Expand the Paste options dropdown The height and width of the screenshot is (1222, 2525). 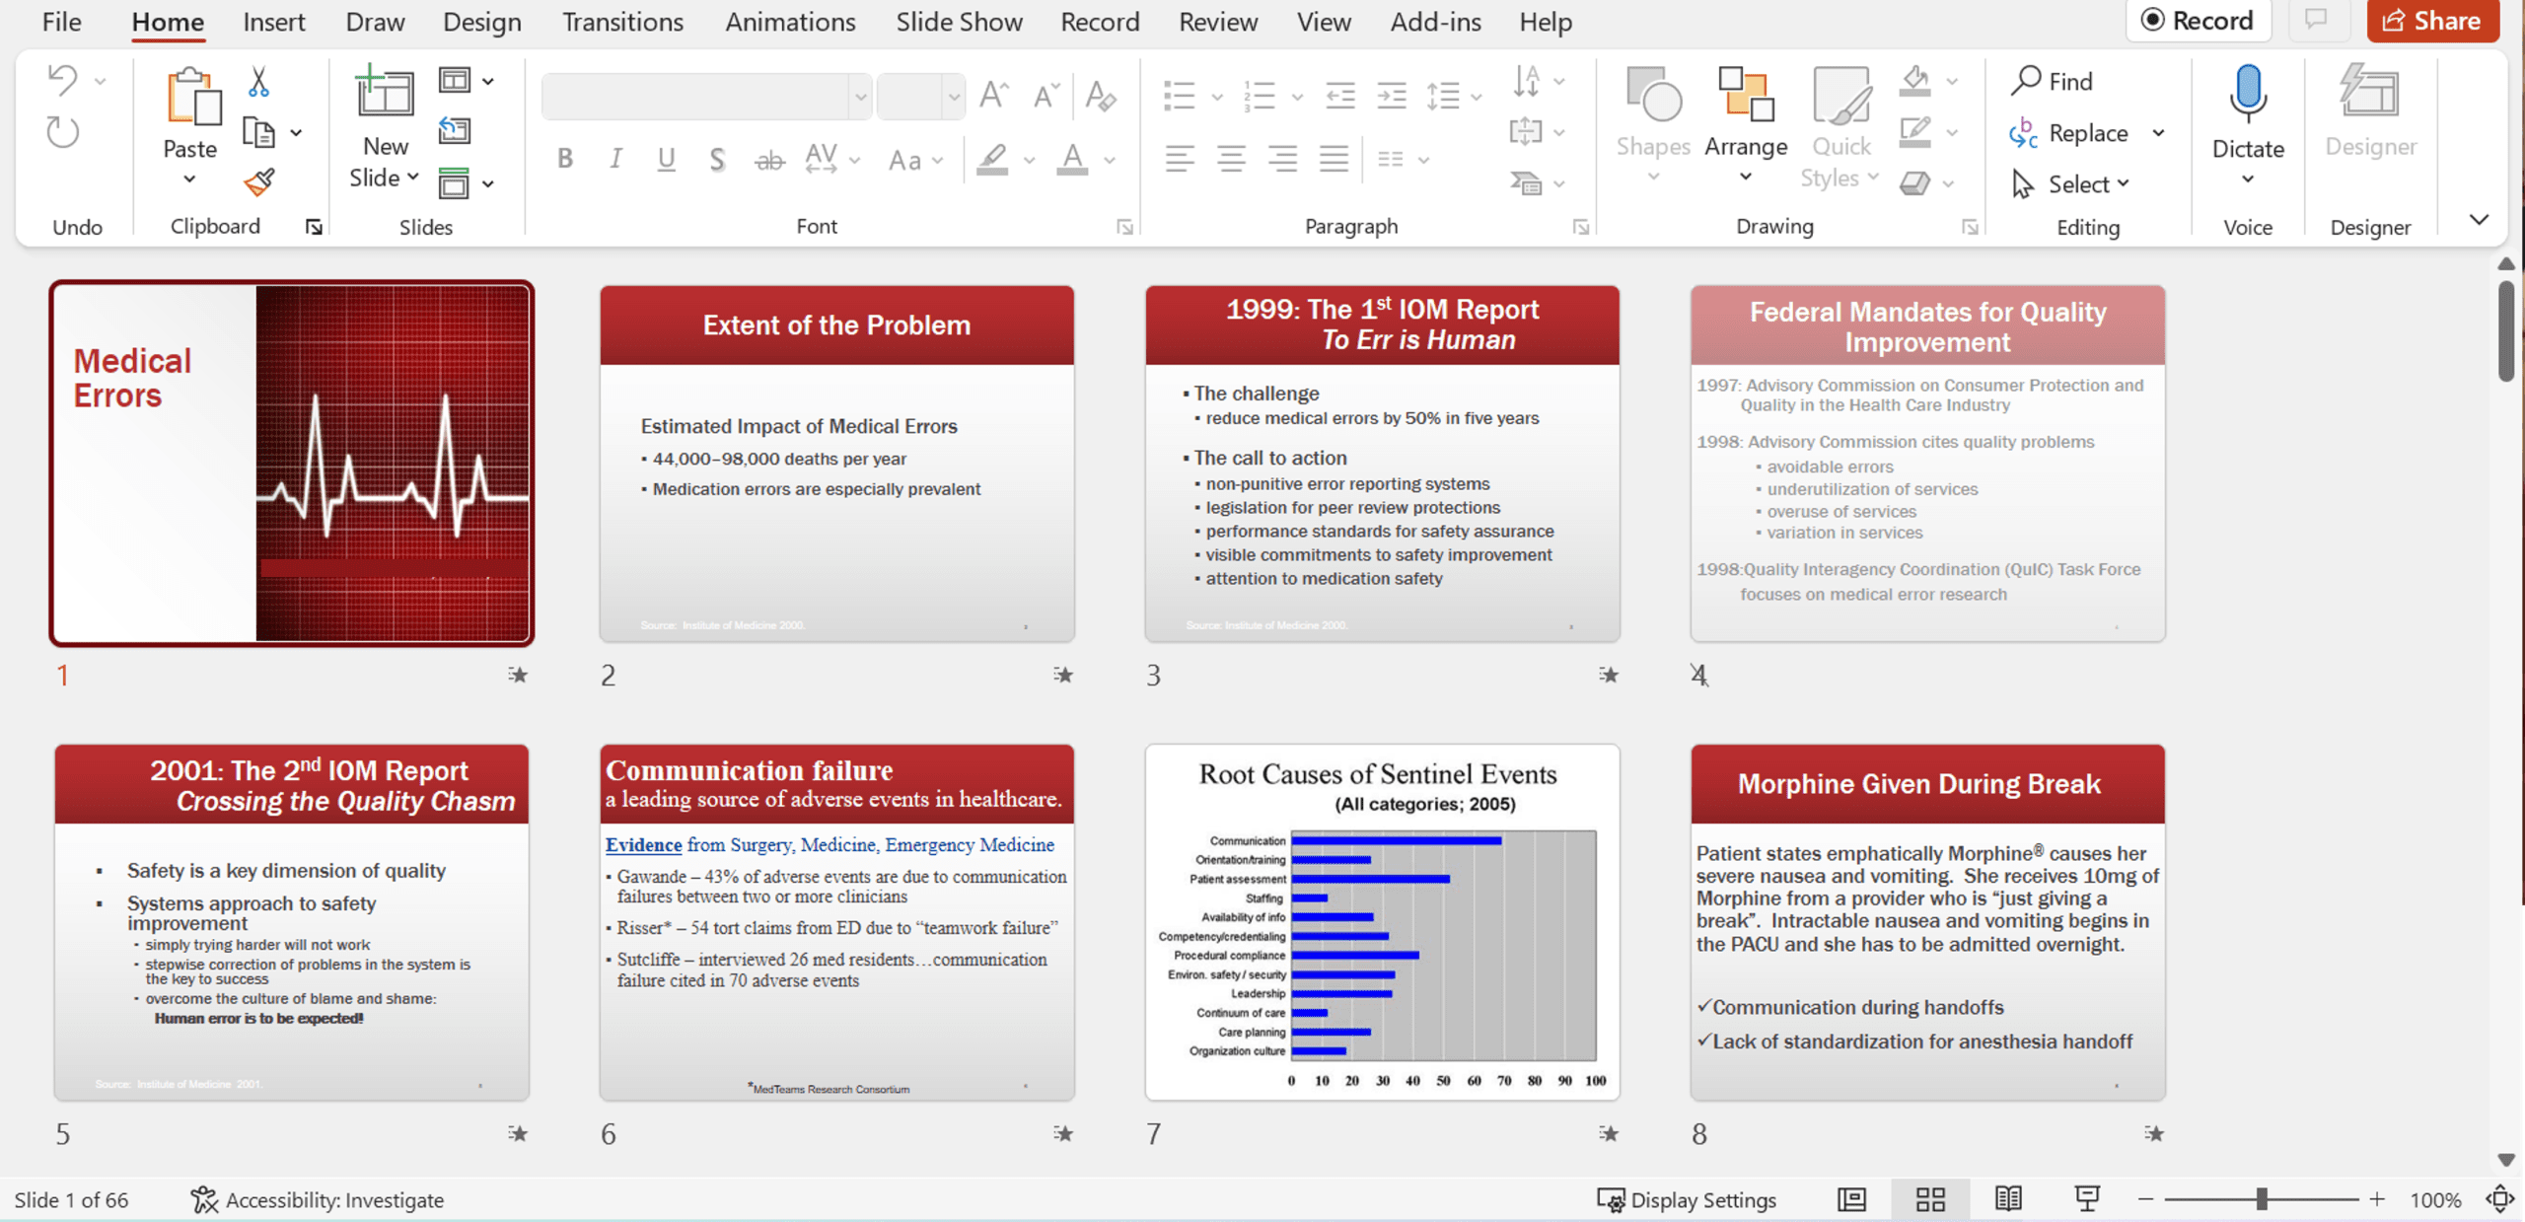(189, 180)
